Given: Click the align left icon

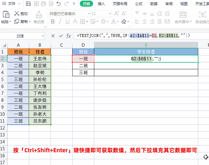Looking at the screenshot, I should pyautogui.click(x=137, y=21).
